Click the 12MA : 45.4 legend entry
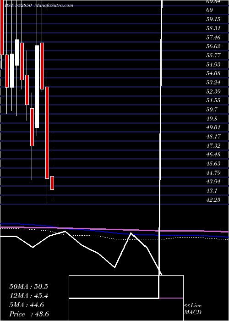This screenshot has height=321, width=229. click(x=28, y=296)
